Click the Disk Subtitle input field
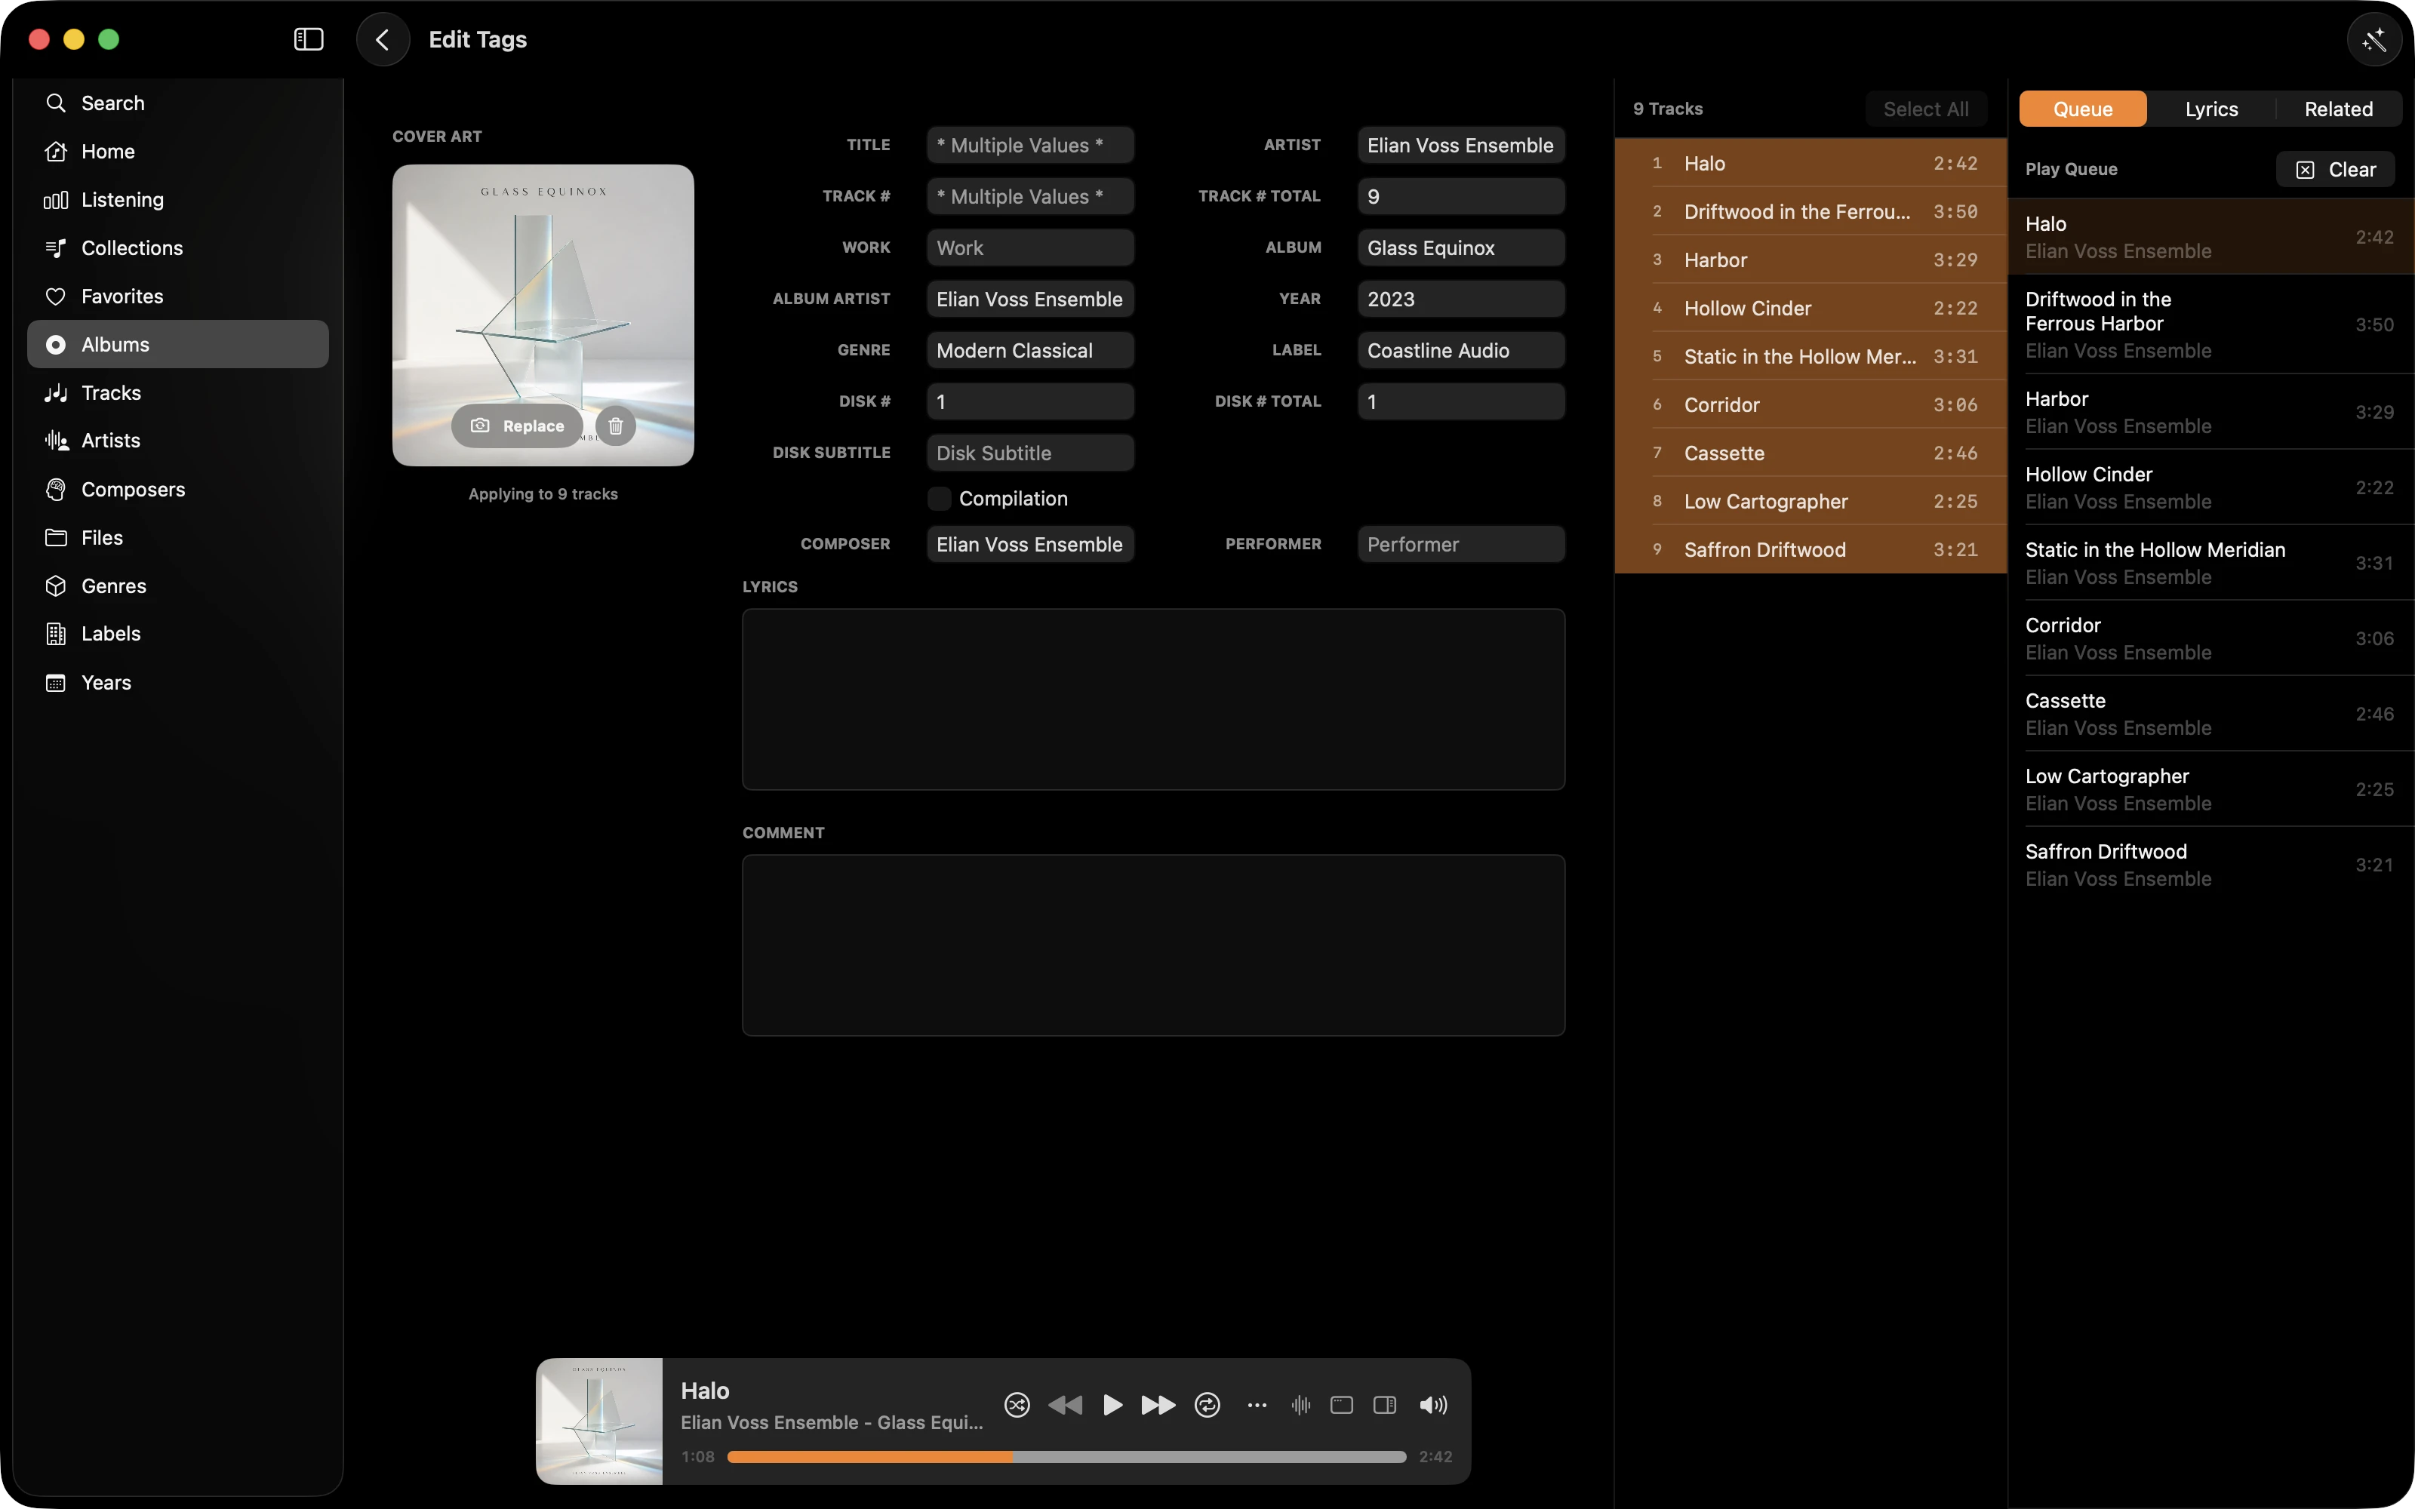The height and width of the screenshot is (1509, 2415). [x=1030, y=453]
